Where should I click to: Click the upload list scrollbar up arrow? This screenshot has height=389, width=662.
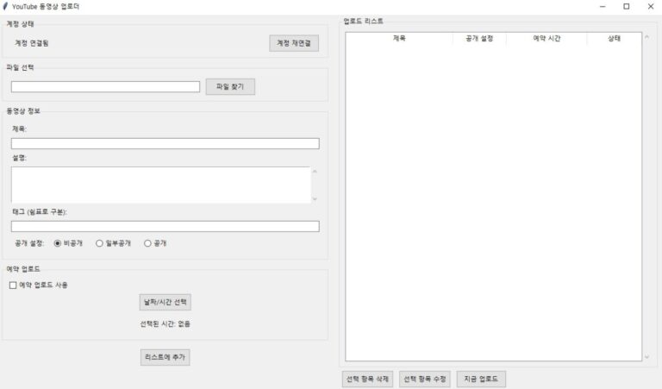[x=646, y=37]
